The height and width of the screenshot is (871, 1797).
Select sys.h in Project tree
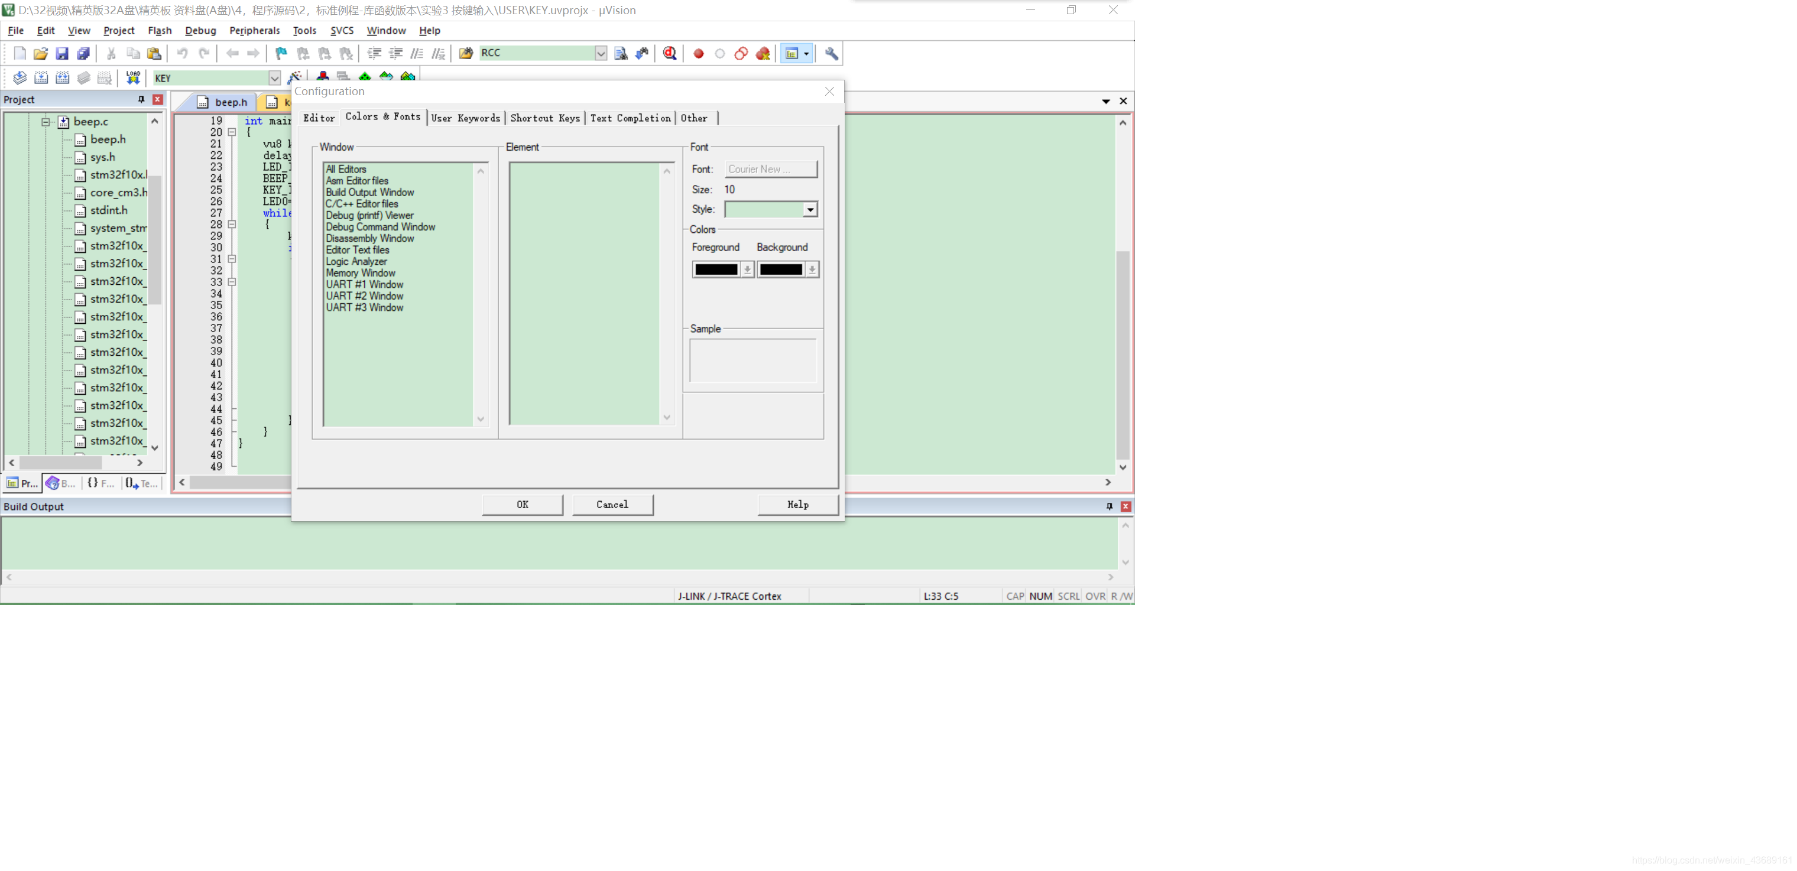(x=102, y=157)
